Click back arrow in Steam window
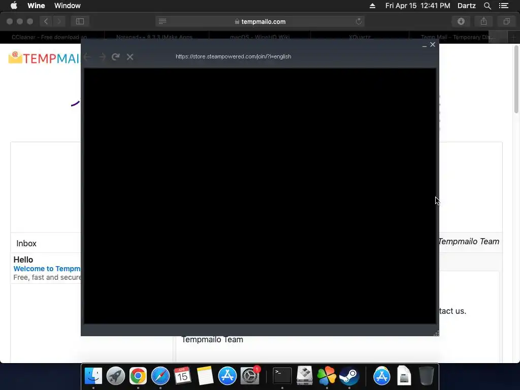The width and height of the screenshot is (520, 390). (87, 57)
